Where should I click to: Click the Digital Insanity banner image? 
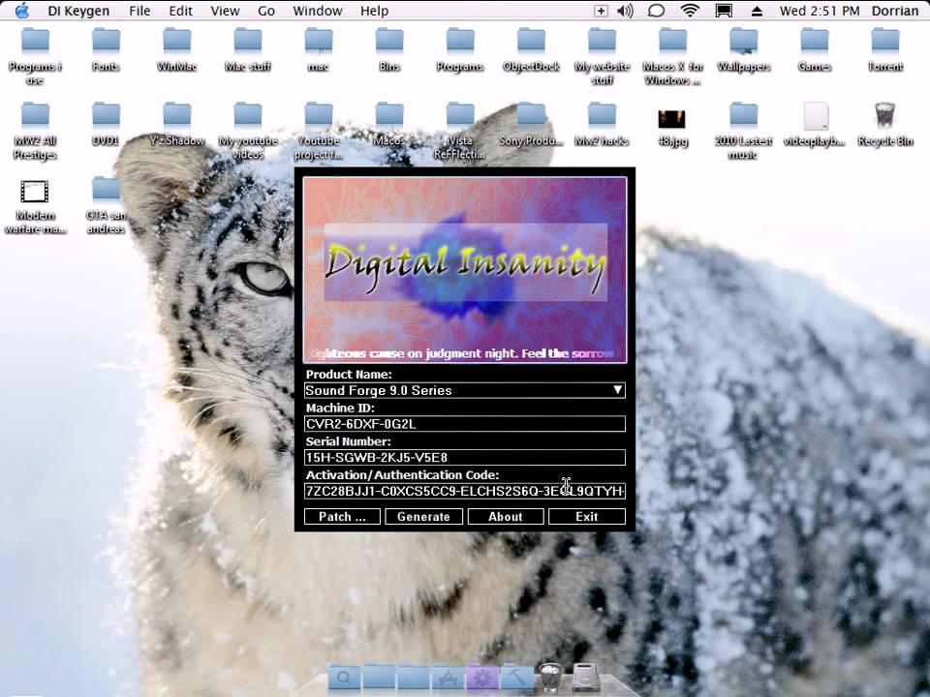(465, 270)
